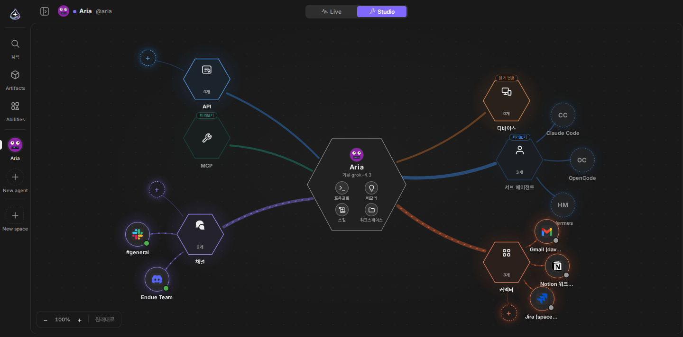Open the 디바이스 devices node
This screenshot has height=337, width=683.
point(507,101)
